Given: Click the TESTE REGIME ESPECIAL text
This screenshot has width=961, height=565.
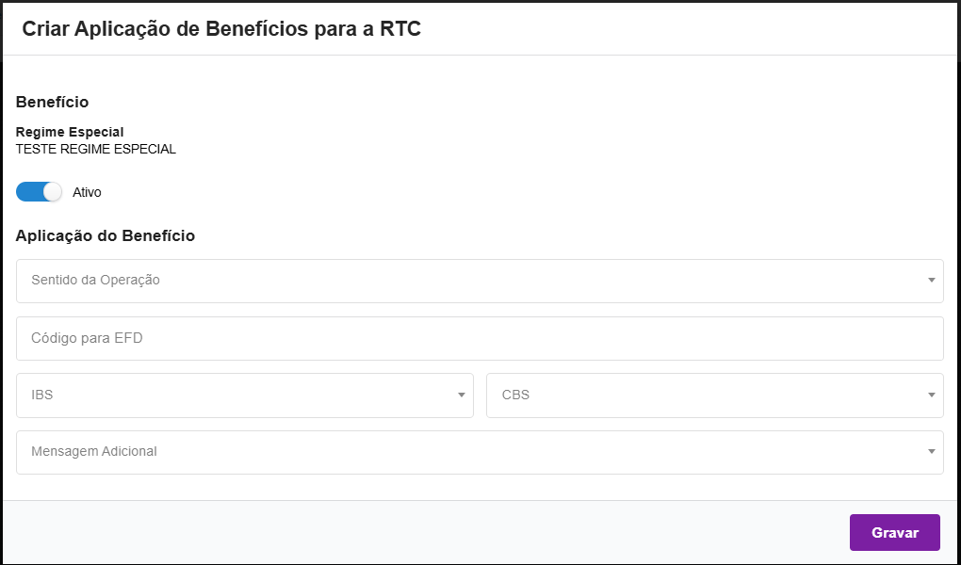Looking at the screenshot, I should coord(95,149).
